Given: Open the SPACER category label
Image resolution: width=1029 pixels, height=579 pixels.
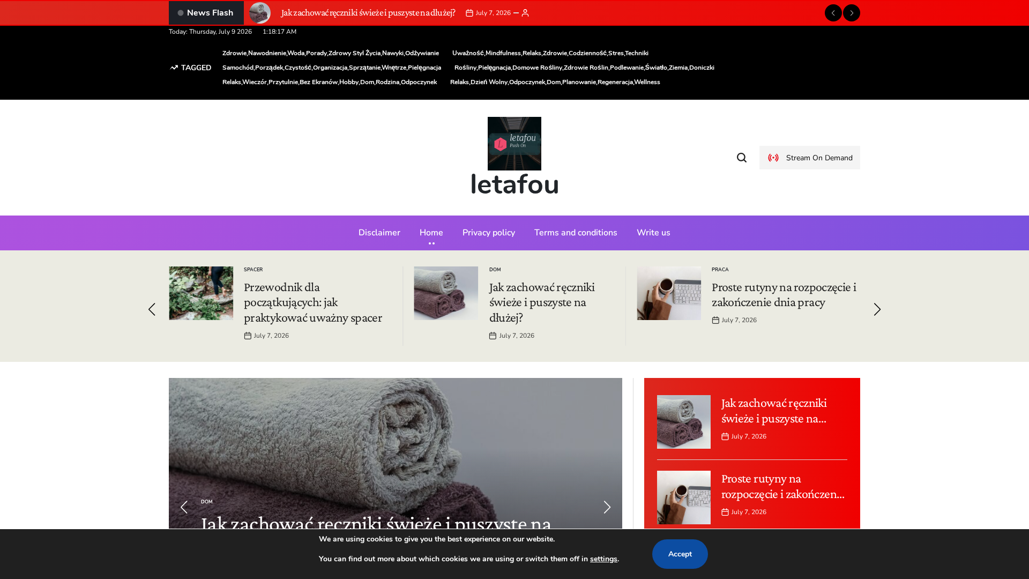Looking at the screenshot, I should [x=253, y=270].
